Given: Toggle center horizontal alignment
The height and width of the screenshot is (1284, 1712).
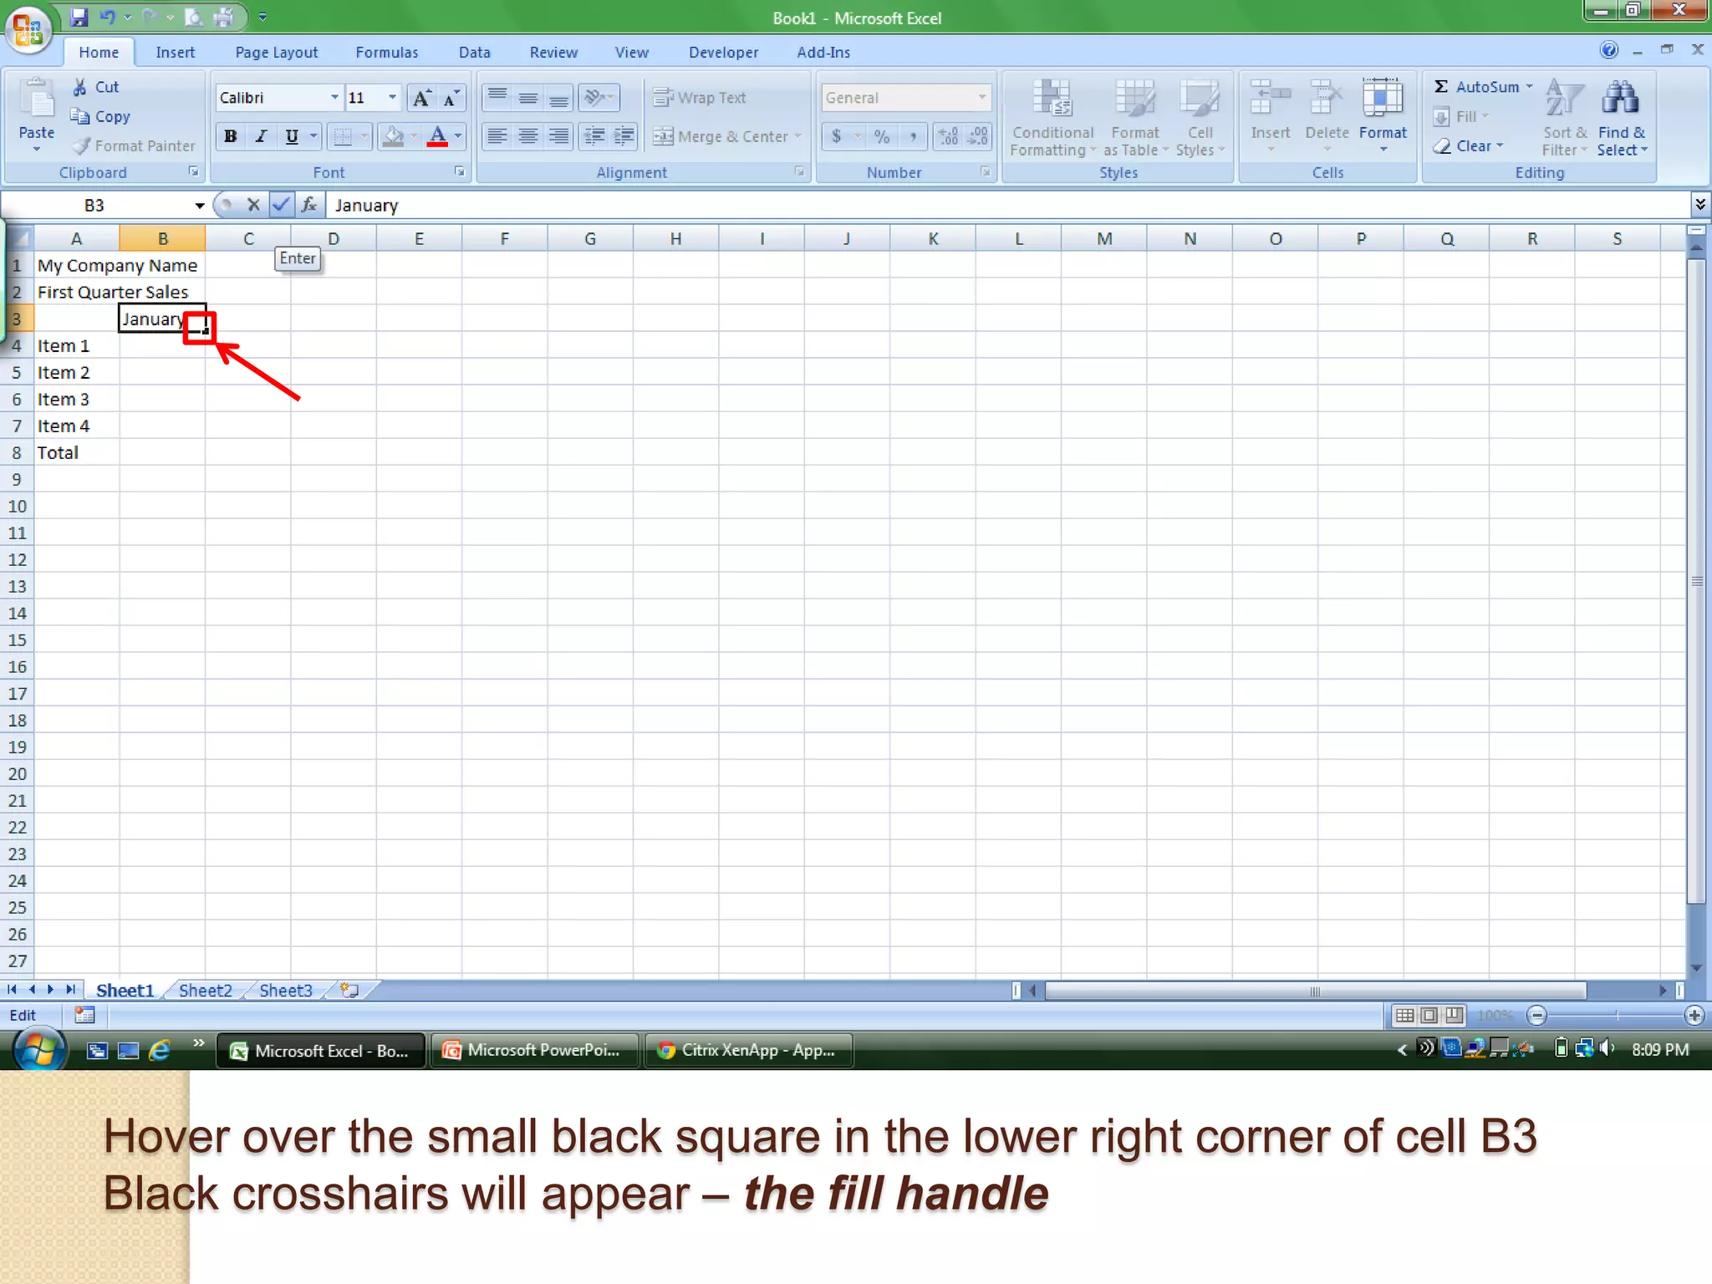Looking at the screenshot, I should click(x=528, y=136).
